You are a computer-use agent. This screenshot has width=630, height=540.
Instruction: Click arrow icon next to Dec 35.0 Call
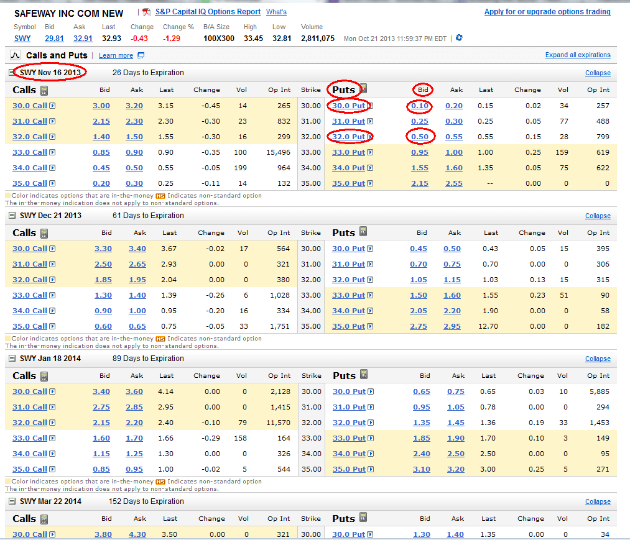52,326
